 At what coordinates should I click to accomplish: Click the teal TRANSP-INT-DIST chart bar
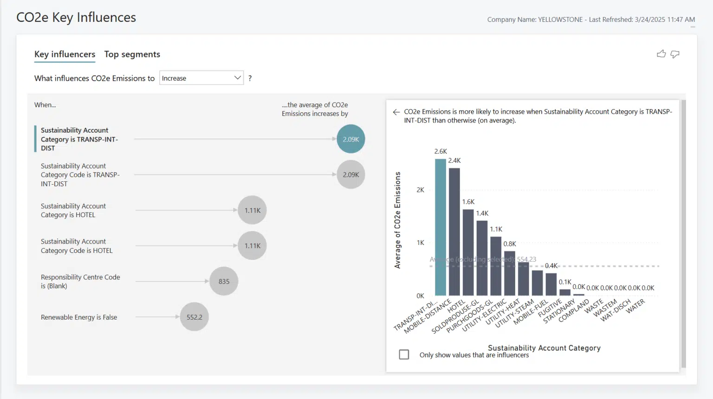441,227
